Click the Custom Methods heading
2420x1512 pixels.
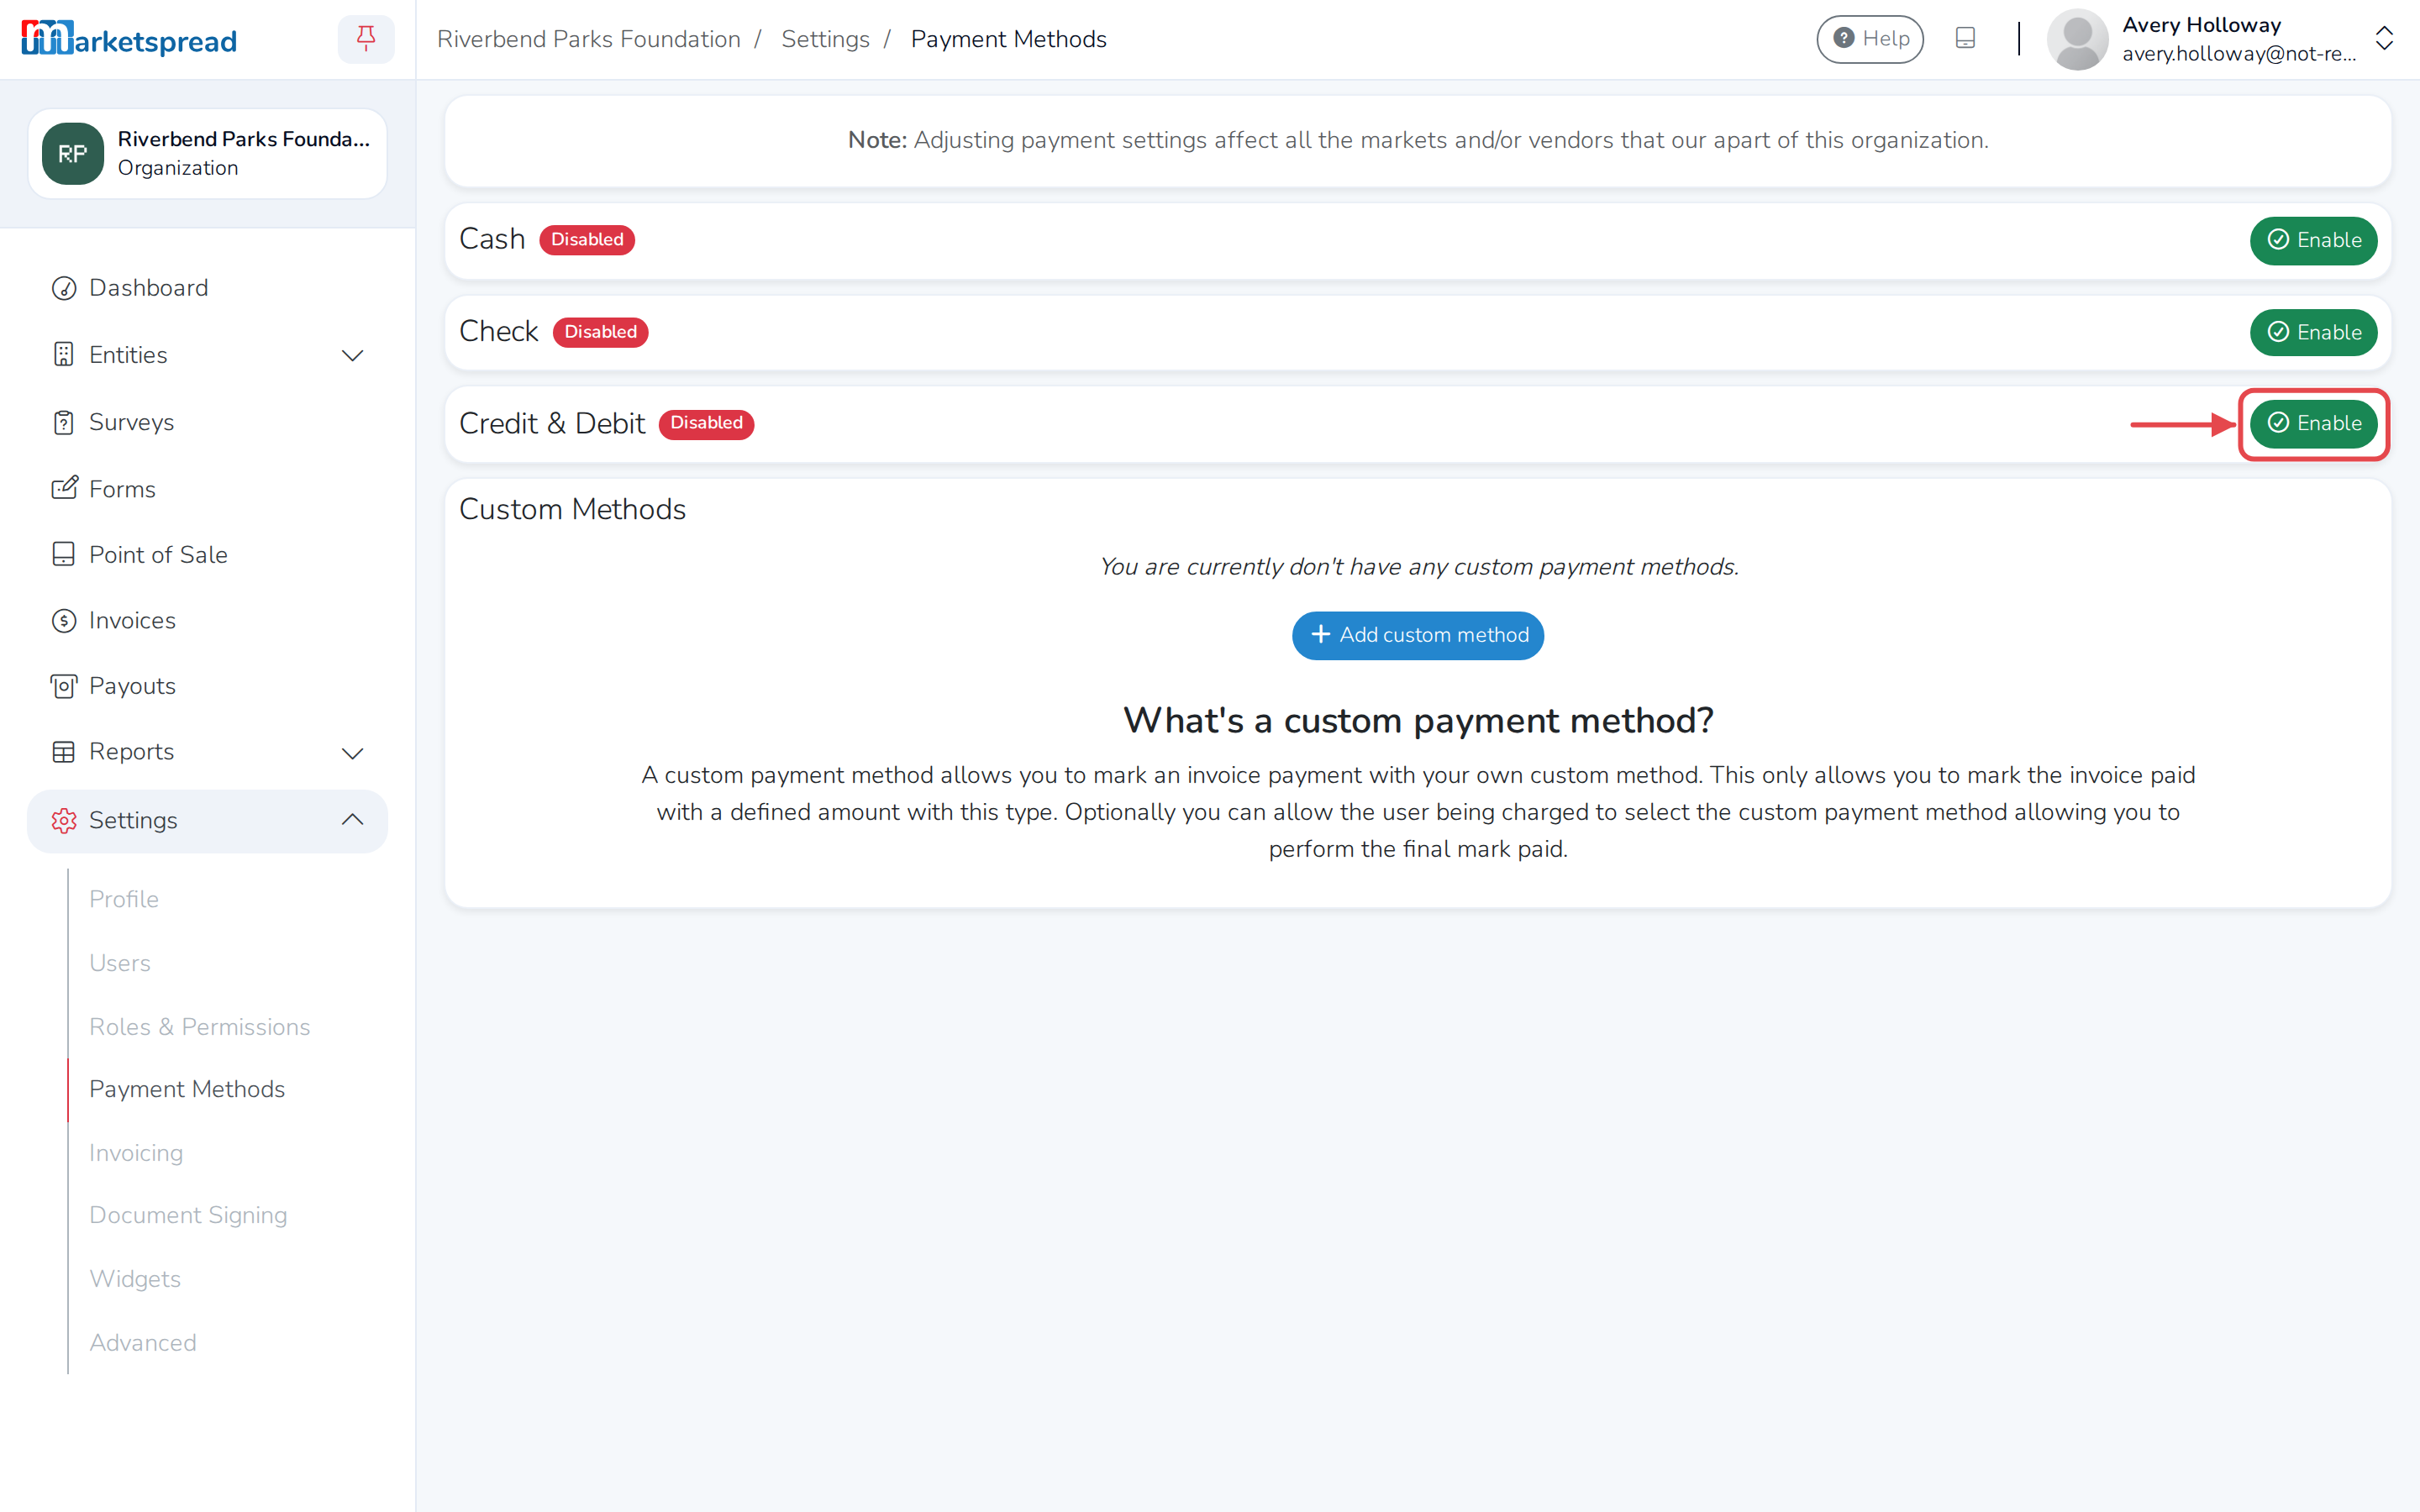tap(572, 510)
